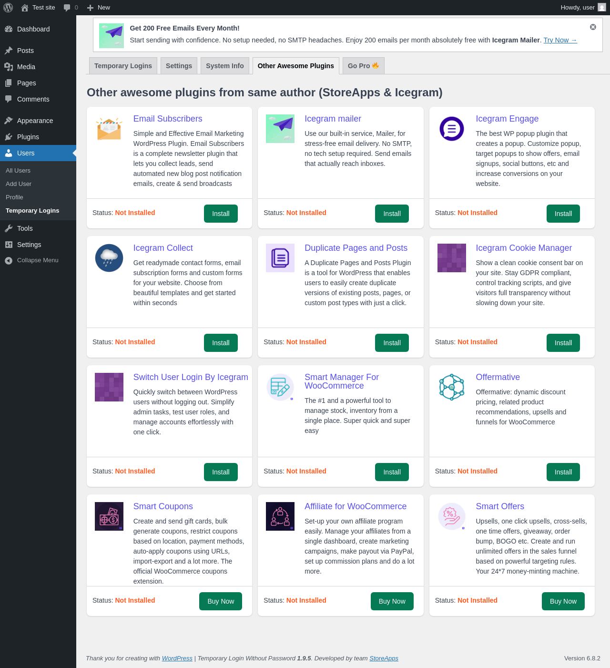Install the Icegram Engage plugin

coord(563,214)
